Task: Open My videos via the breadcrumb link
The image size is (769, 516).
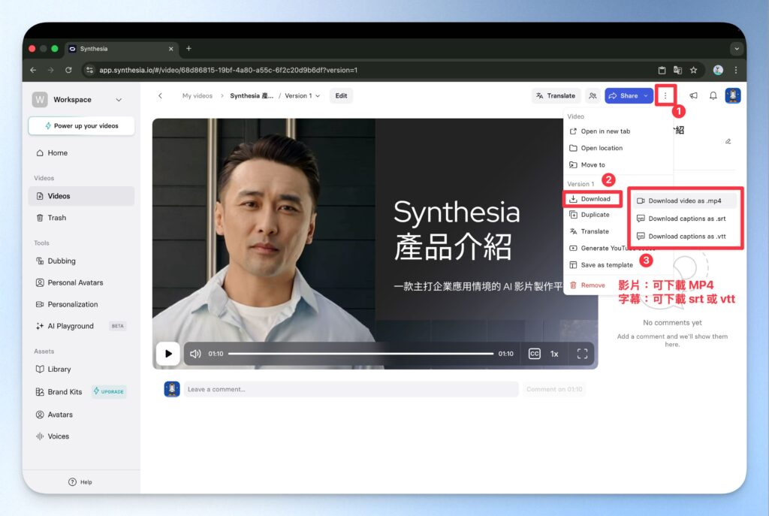Action: click(x=198, y=95)
